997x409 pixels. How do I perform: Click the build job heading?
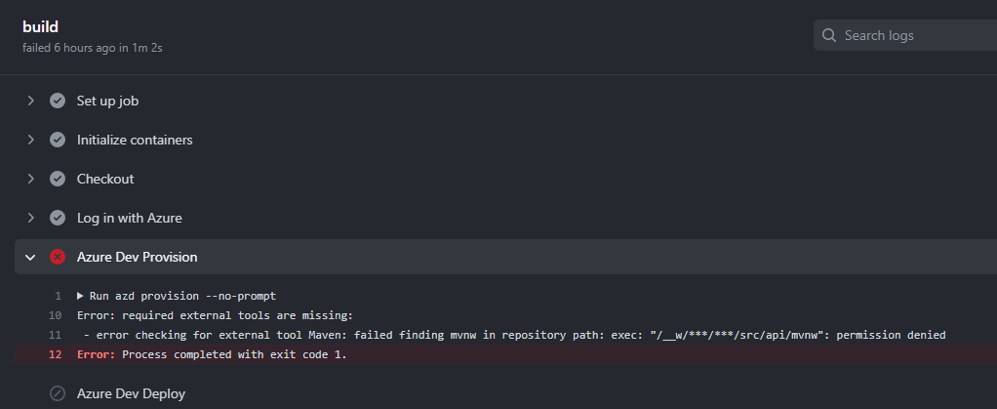[x=43, y=26]
